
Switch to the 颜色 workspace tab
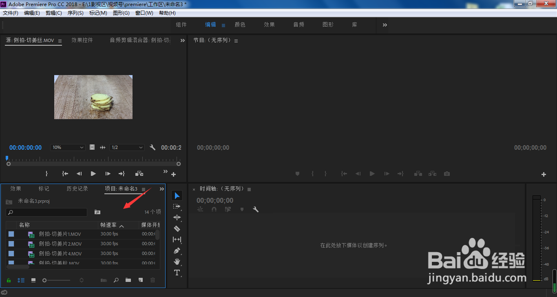pos(240,24)
